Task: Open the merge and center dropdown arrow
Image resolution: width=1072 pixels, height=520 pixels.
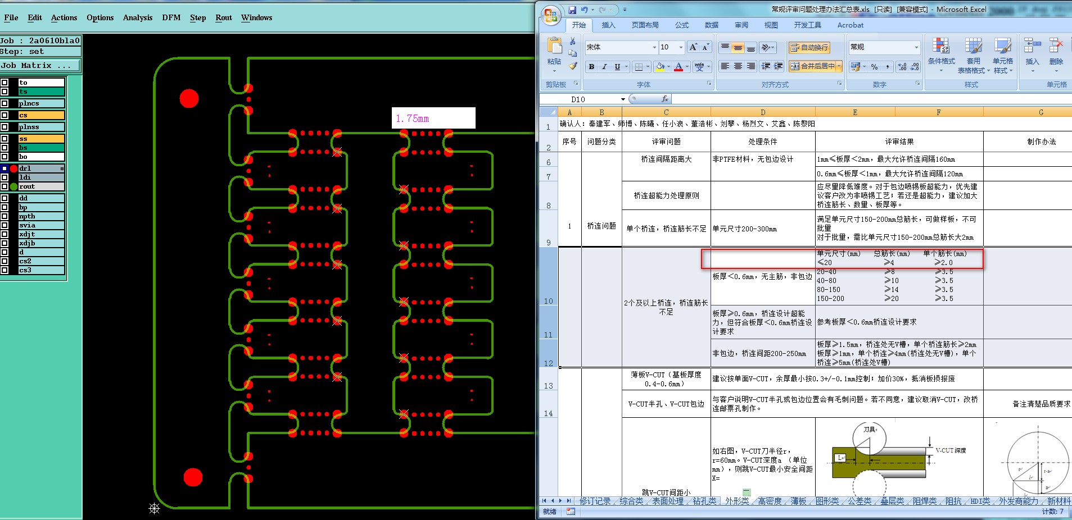Action: [839, 66]
